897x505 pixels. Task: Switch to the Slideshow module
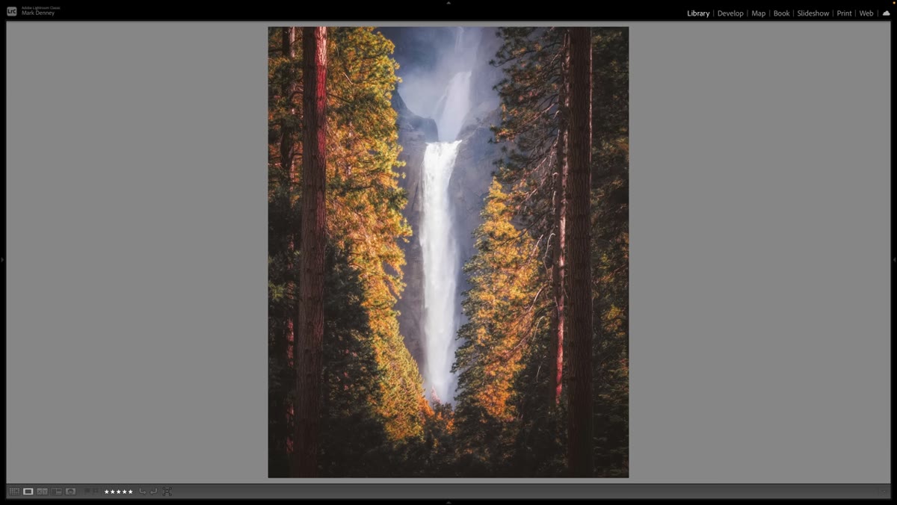tap(813, 13)
